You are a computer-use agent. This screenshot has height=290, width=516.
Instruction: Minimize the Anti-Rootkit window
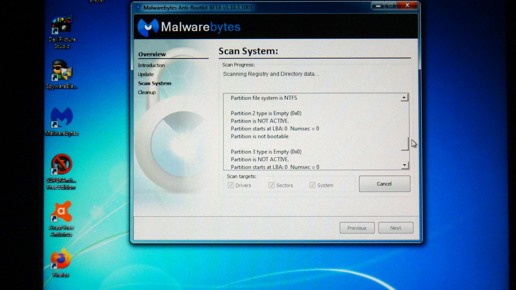pyautogui.click(x=378, y=6)
